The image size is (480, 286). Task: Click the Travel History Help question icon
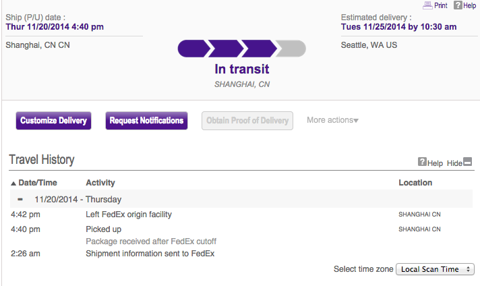tap(422, 162)
